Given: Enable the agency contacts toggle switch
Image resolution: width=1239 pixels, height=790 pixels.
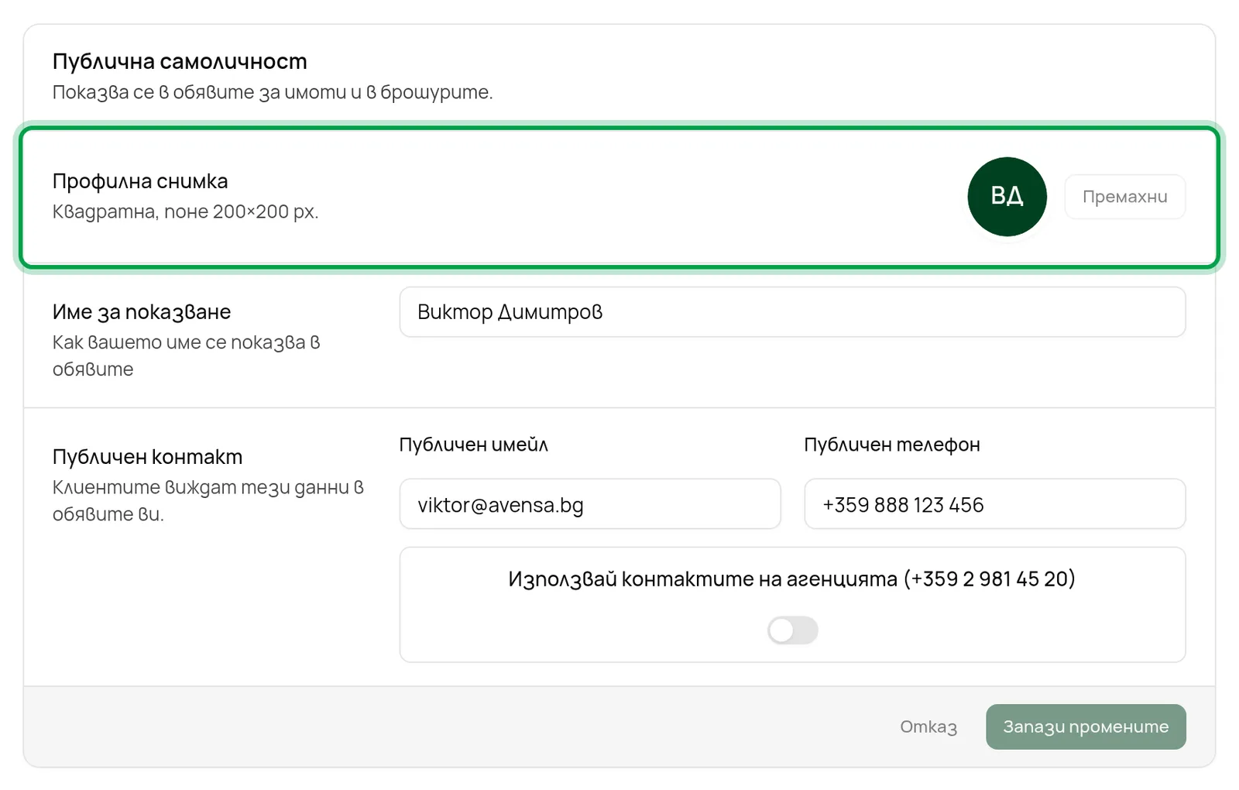Looking at the screenshot, I should click(x=792, y=630).
